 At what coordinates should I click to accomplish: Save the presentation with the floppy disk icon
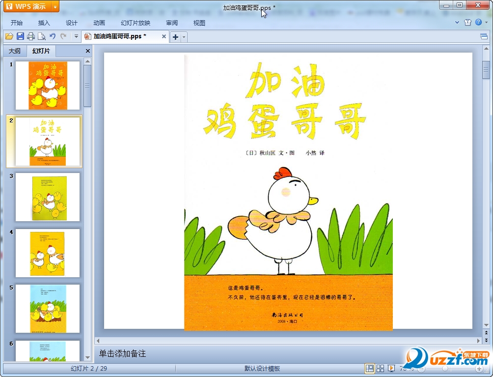click(20, 36)
